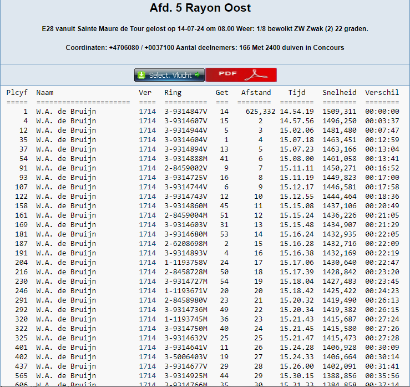Screen dimensions: 410x387
Task: Select ring number 1-1193671V
Action: [x=186, y=291]
